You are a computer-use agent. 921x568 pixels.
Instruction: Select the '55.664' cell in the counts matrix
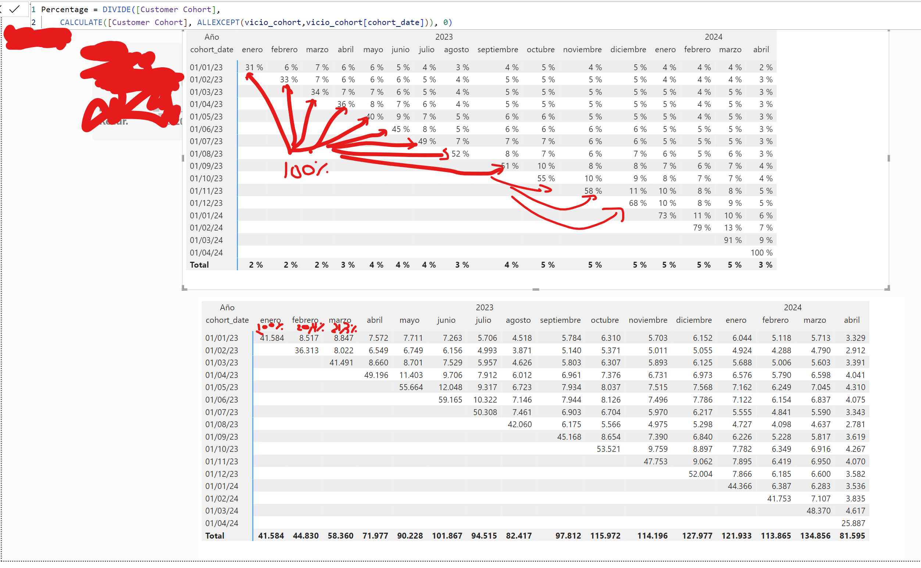point(411,387)
